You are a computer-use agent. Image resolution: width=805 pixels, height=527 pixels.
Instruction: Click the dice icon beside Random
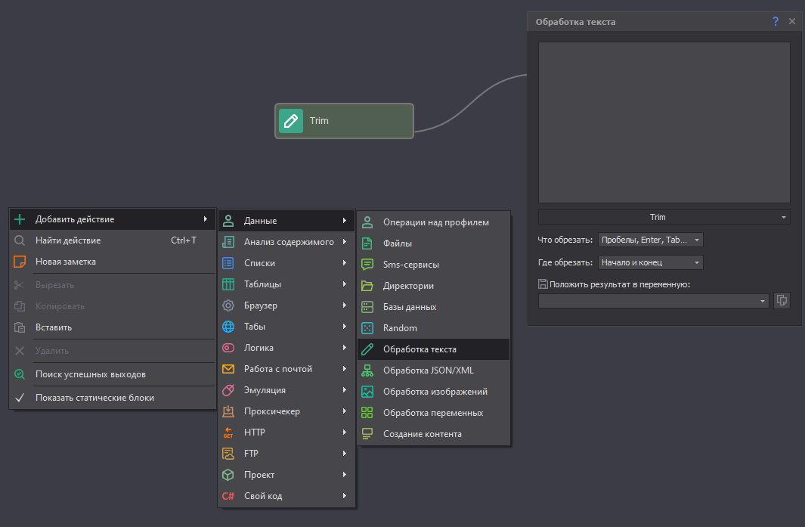click(367, 328)
